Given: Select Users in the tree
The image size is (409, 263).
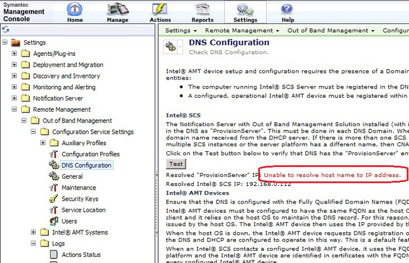Looking at the screenshot, I should 69,222.
